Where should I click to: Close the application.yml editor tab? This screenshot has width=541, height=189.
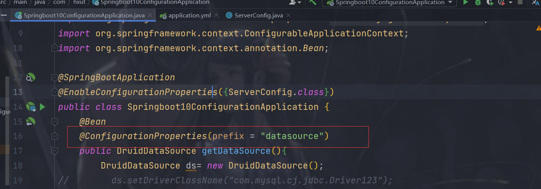216,16
